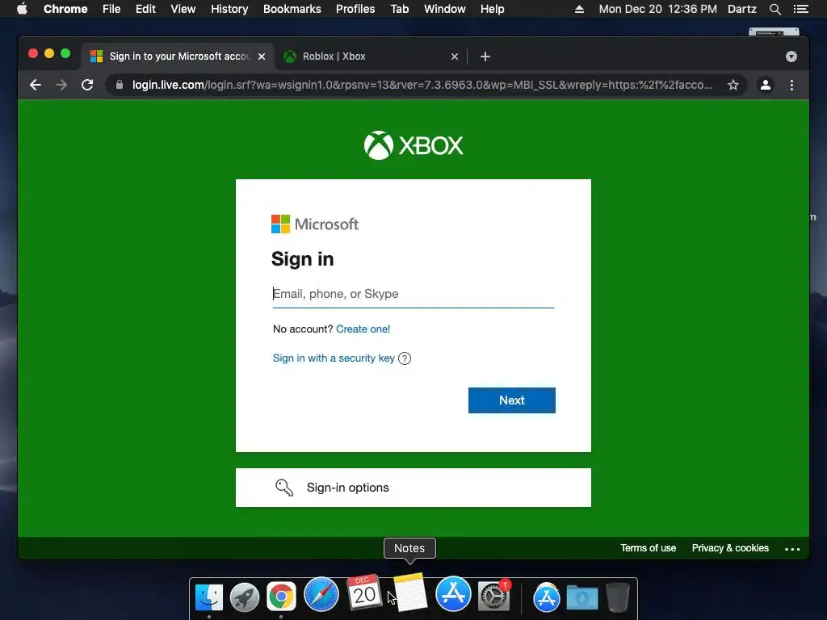Open the Window menu
Screen dimensions: 827x620
click(x=445, y=8)
